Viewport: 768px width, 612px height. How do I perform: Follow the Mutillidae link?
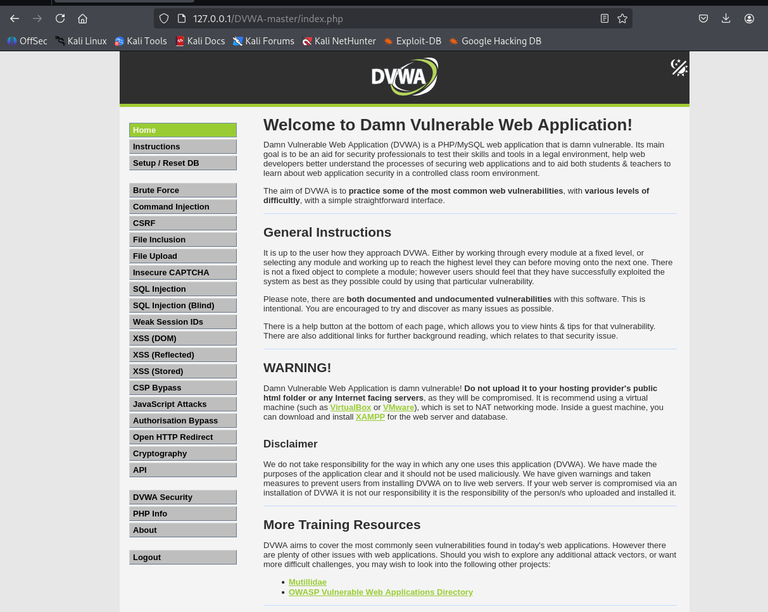pos(308,582)
